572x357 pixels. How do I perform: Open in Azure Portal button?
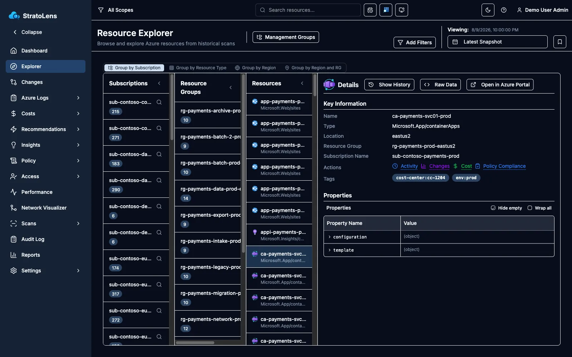(x=500, y=85)
